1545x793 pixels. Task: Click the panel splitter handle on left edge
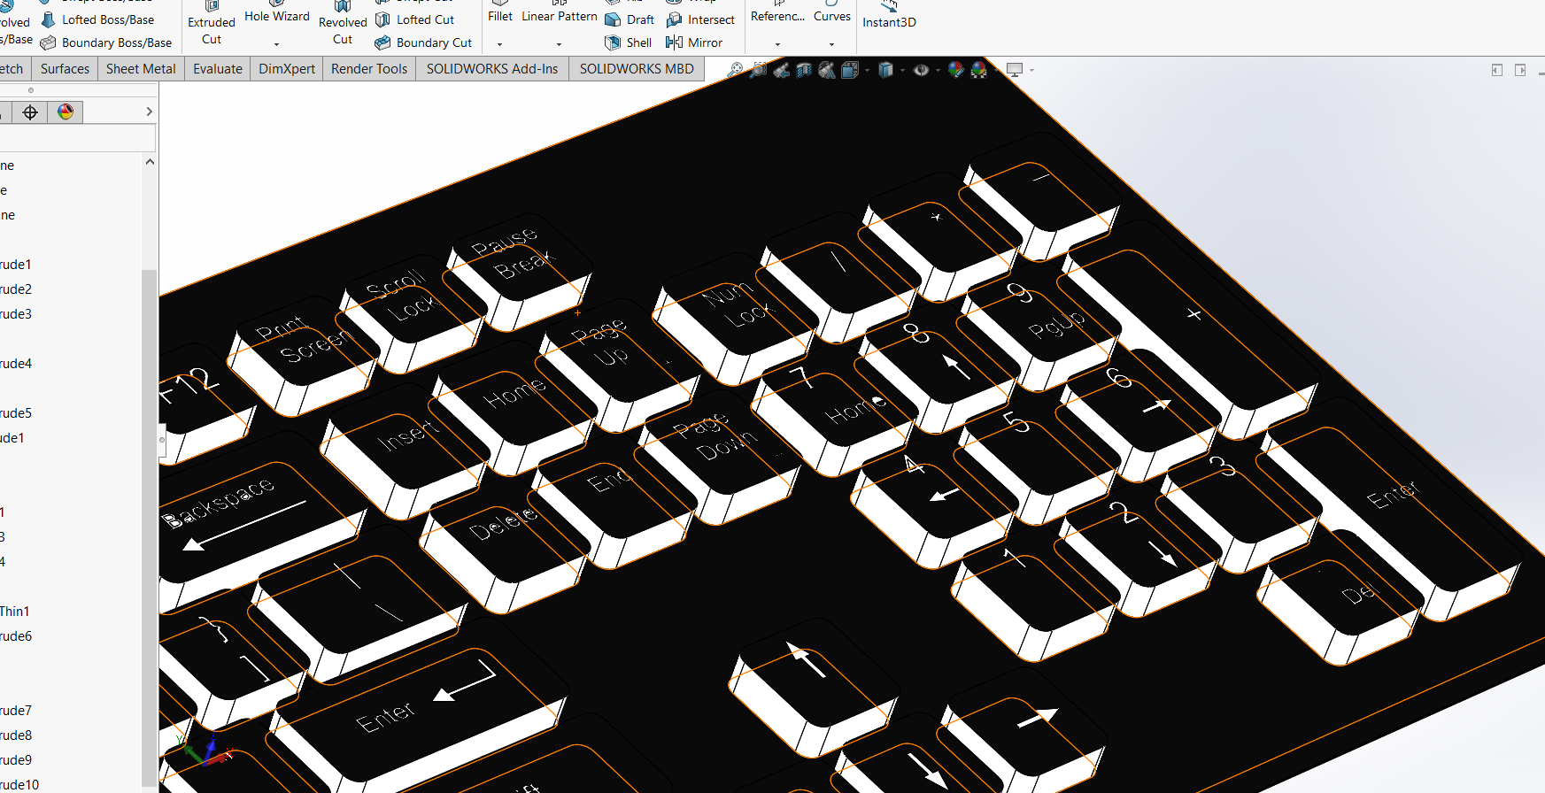coord(162,439)
